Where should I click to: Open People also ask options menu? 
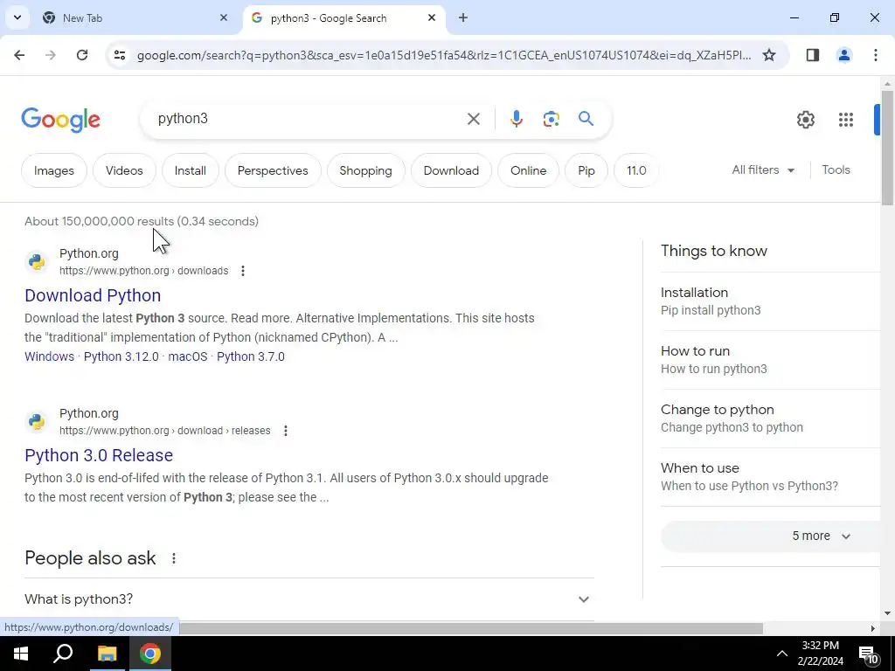[174, 558]
